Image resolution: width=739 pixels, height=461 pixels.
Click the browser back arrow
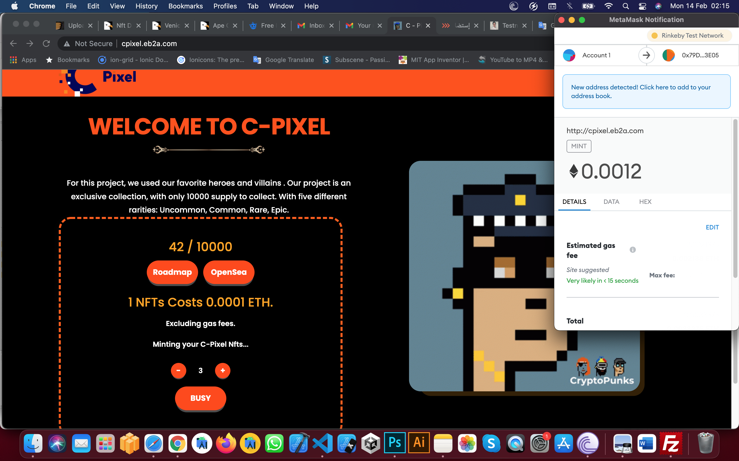click(13, 44)
